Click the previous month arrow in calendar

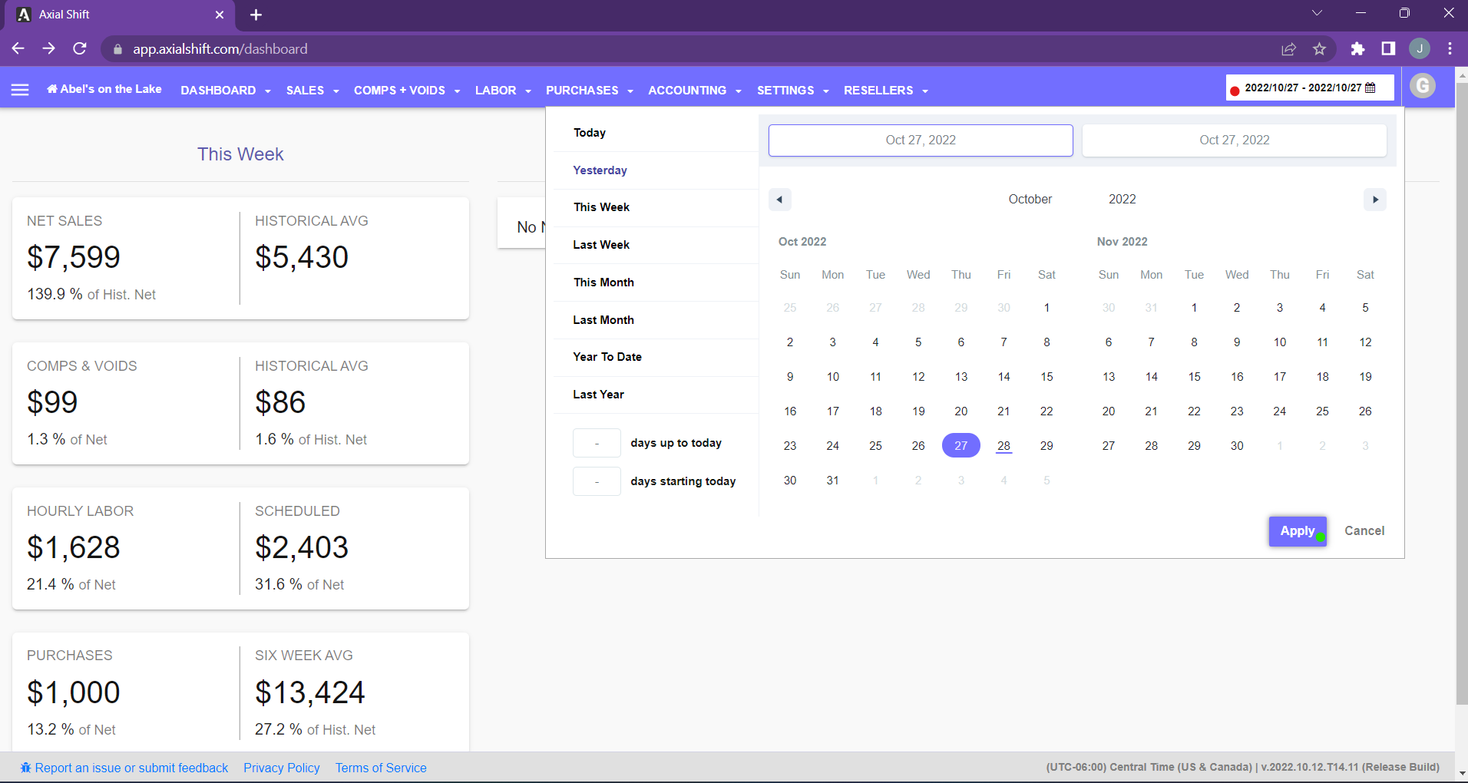779,200
